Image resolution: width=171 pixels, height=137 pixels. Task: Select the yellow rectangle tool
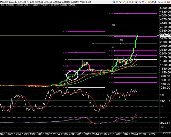click(149, 2)
